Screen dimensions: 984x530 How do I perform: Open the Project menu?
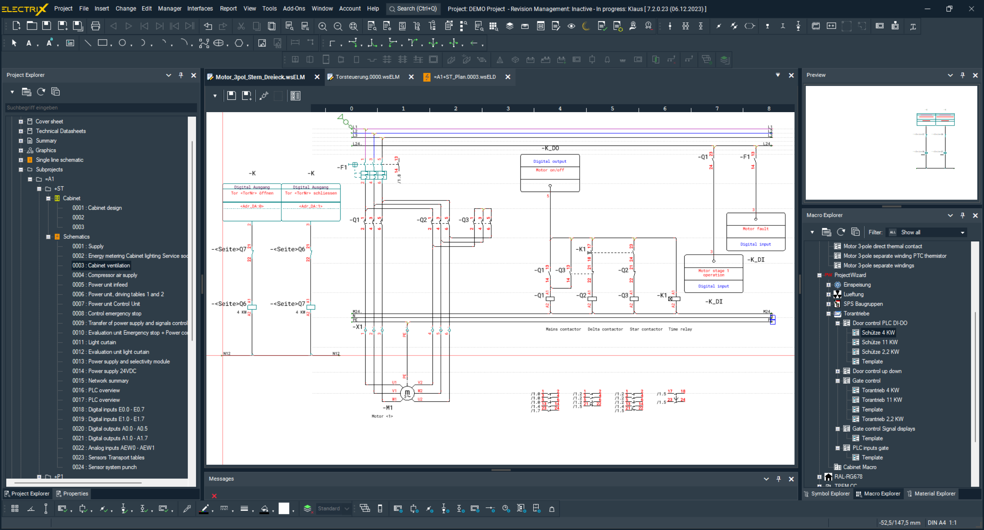[x=63, y=8]
